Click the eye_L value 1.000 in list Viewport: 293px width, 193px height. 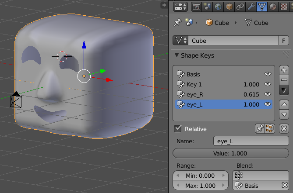click(x=251, y=104)
